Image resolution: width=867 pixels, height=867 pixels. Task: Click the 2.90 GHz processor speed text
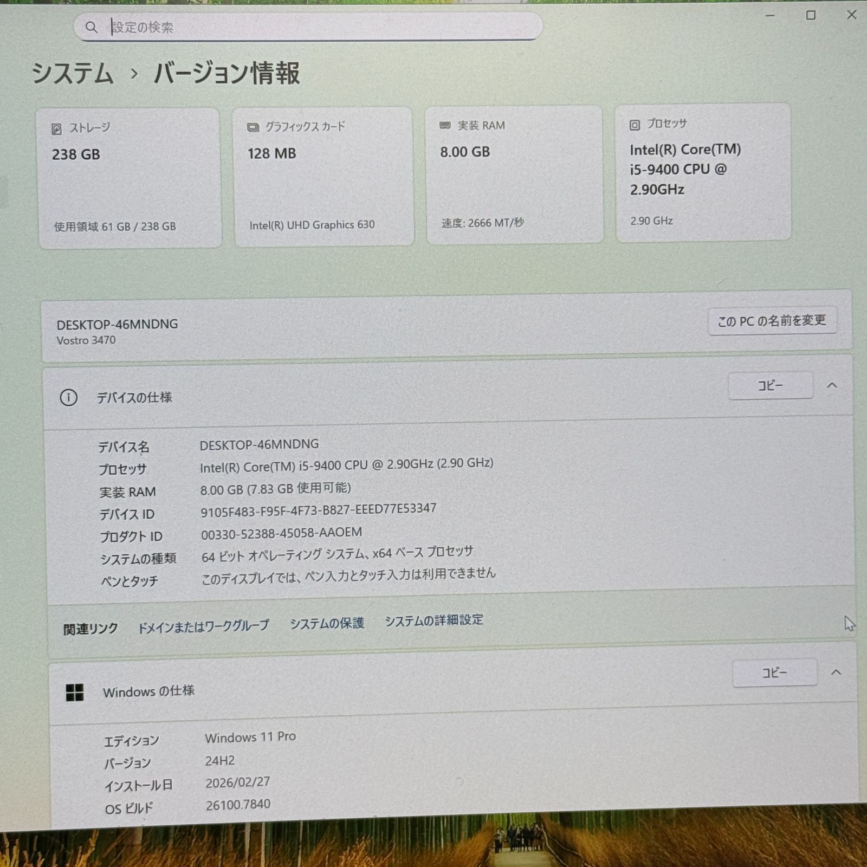(651, 221)
